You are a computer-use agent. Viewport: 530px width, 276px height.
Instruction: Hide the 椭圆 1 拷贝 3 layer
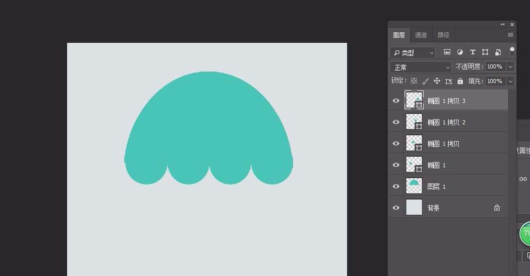click(x=396, y=100)
